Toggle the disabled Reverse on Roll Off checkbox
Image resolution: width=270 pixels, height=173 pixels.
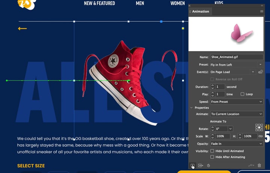pos(212,79)
